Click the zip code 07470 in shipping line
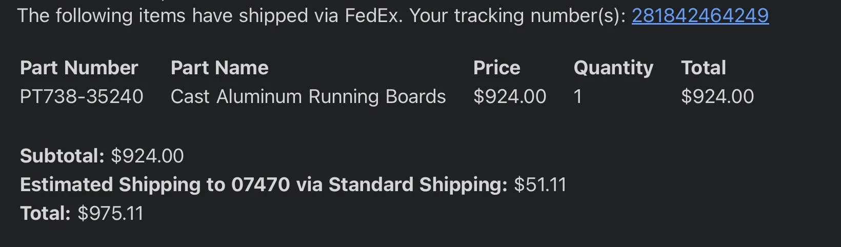The image size is (841, 247). click(x=261, y=184)
